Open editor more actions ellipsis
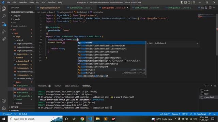The width and height of the screenshot is (218, 122). [x=214, y=7]
